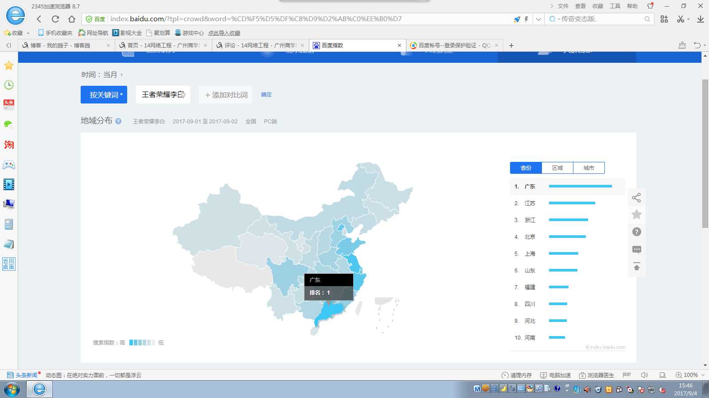Switch to the 城市 tab
This screenshot has height=398, width=709.
pos(589,168)
